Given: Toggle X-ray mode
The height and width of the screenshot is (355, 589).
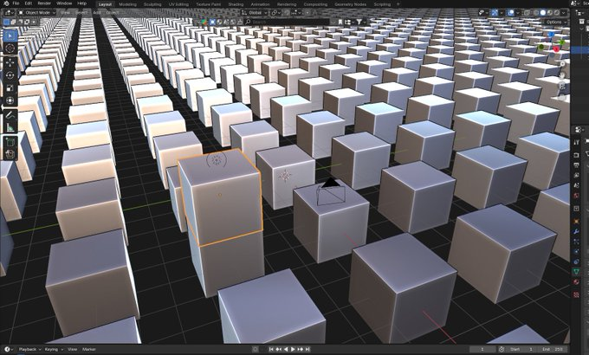Looking at the screenshot, I should coord(527,13).
